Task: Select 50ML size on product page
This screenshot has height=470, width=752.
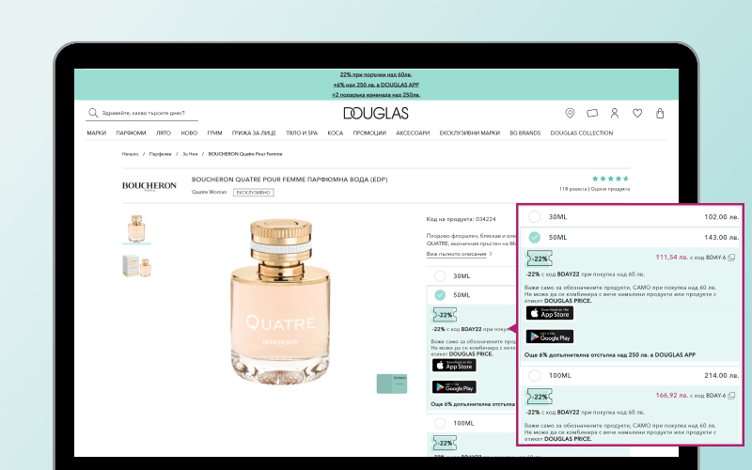Action: tap(440, 295)
